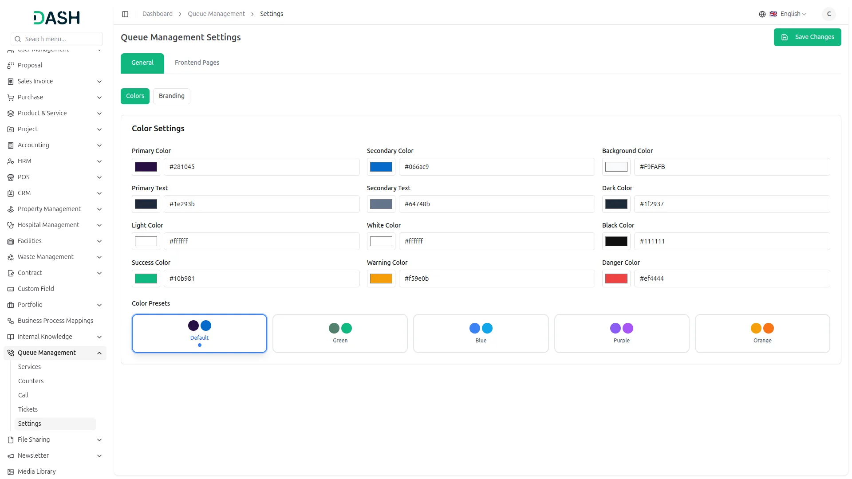Click the Hospital Management stethoscope icon
Viewport: 852px width, 479px height.
[x=11, y=225]
